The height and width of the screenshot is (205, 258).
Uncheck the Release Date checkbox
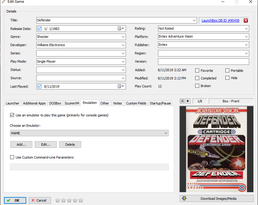click(x=39, y=28)
